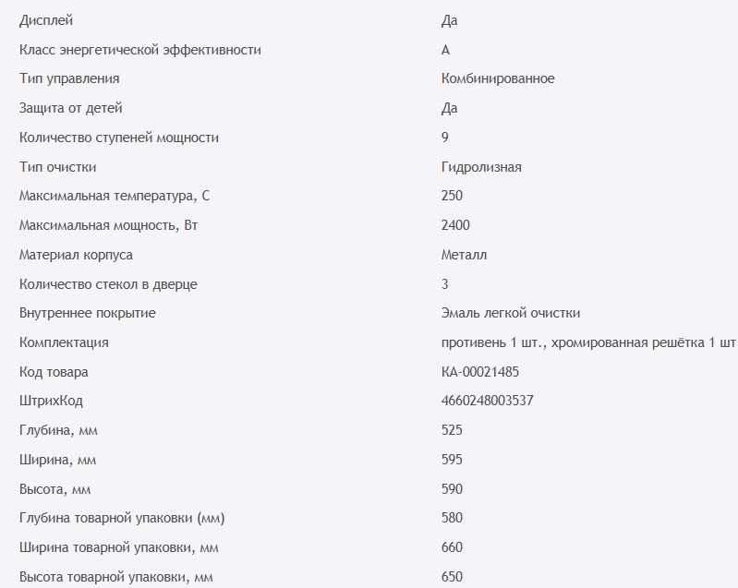Select the "Гидролизная" cleaning type value

(481, 167)
